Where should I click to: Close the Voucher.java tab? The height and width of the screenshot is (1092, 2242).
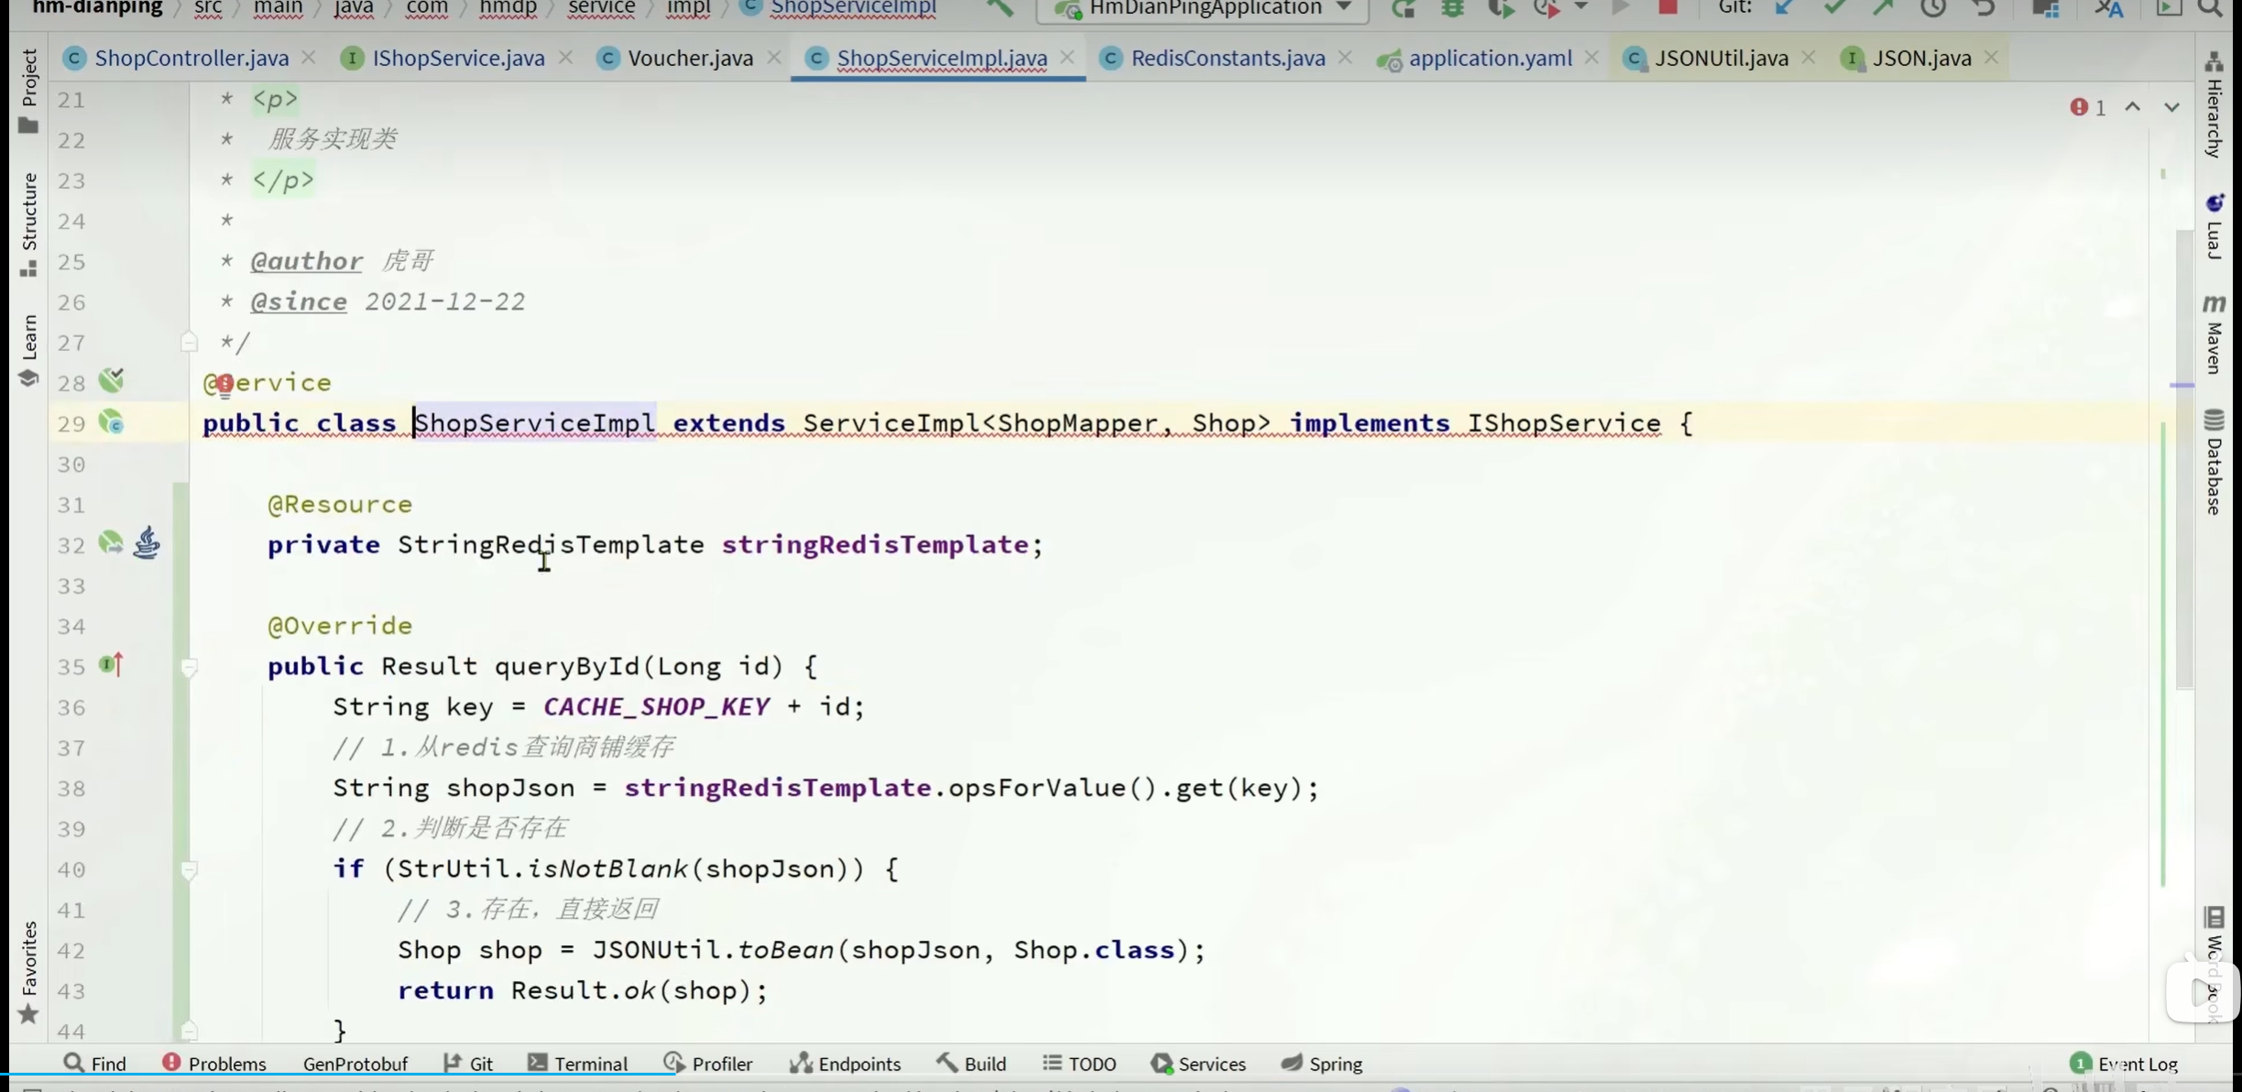pos(774,58)
